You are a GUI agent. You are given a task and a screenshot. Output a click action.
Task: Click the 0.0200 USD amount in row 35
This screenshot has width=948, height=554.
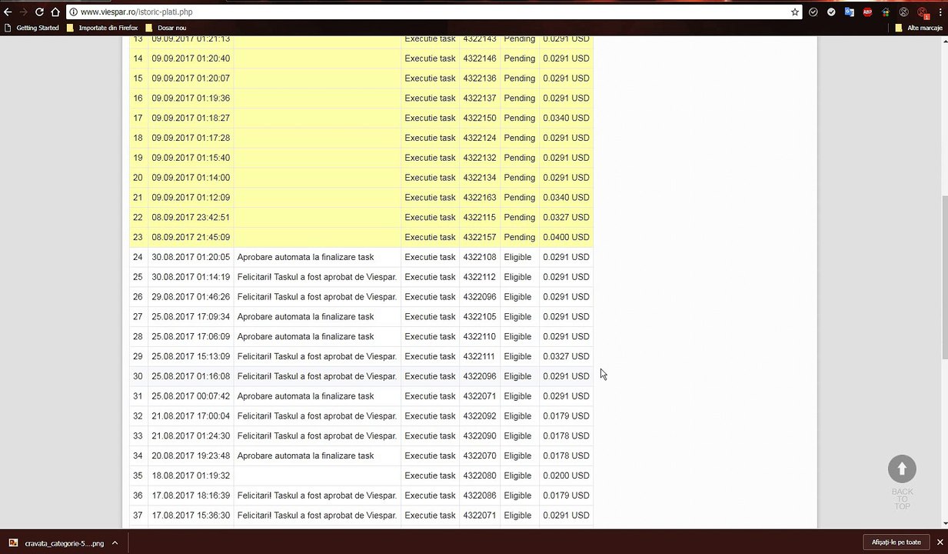566,476
